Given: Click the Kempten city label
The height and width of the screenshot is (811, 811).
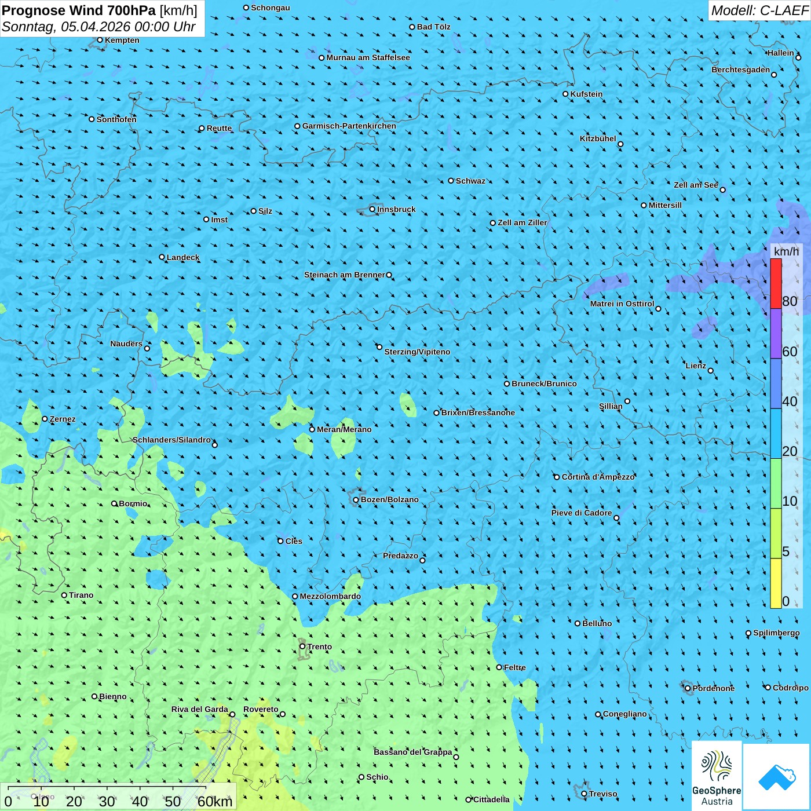Looking at the screenshot, I should 122,40.
